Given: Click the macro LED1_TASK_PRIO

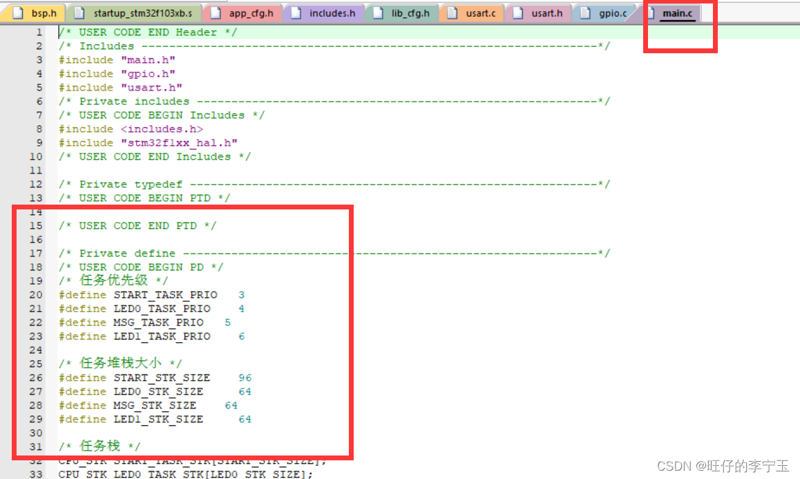Looking at the screenshot, I should tap(162, 336).
